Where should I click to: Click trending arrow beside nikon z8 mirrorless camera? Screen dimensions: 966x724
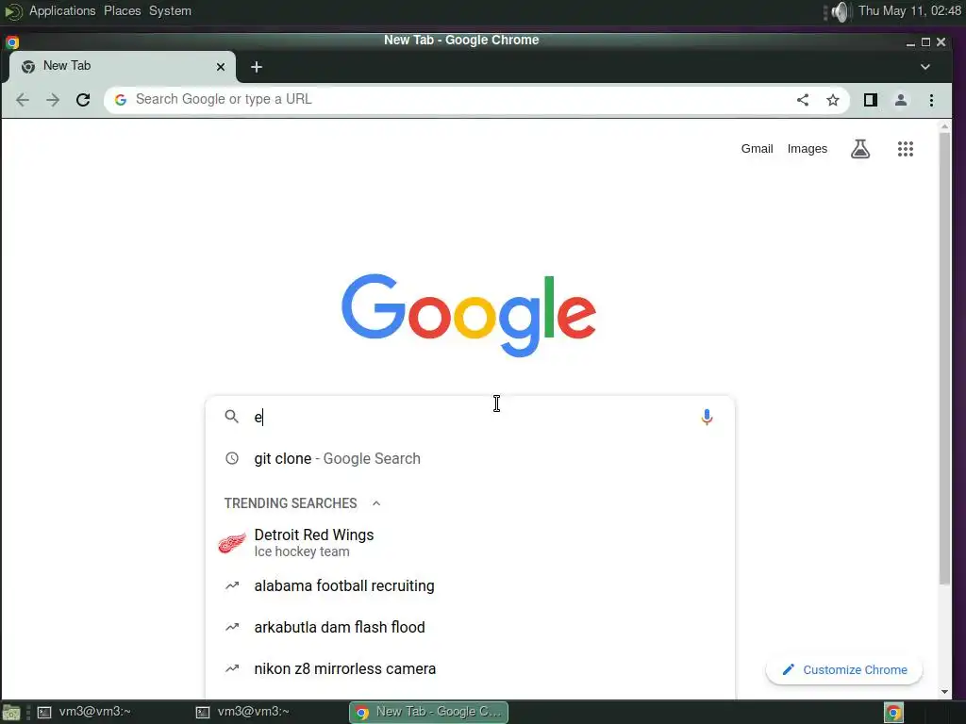[232, 668]
